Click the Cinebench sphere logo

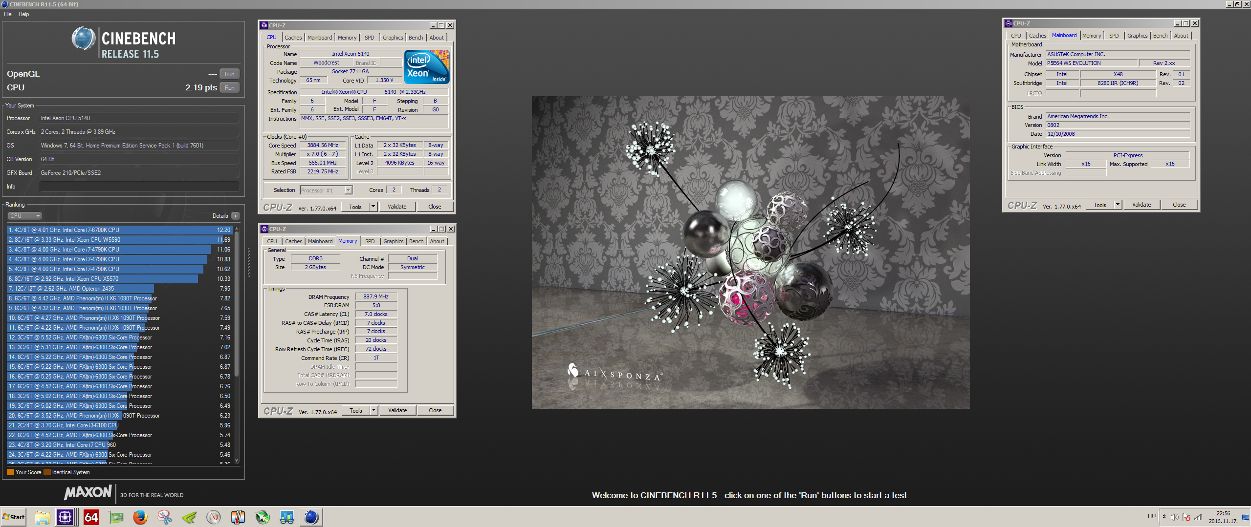[84, 39]
